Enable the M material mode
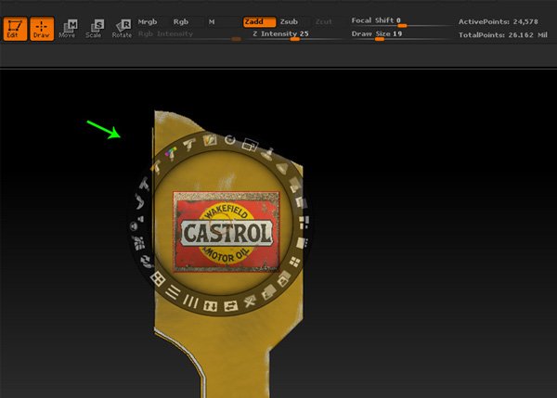The height and width of the screenshot is (398, 557). coord(212,22)
